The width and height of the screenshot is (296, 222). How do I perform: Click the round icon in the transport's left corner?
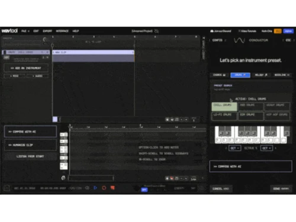tap(7, 188)
